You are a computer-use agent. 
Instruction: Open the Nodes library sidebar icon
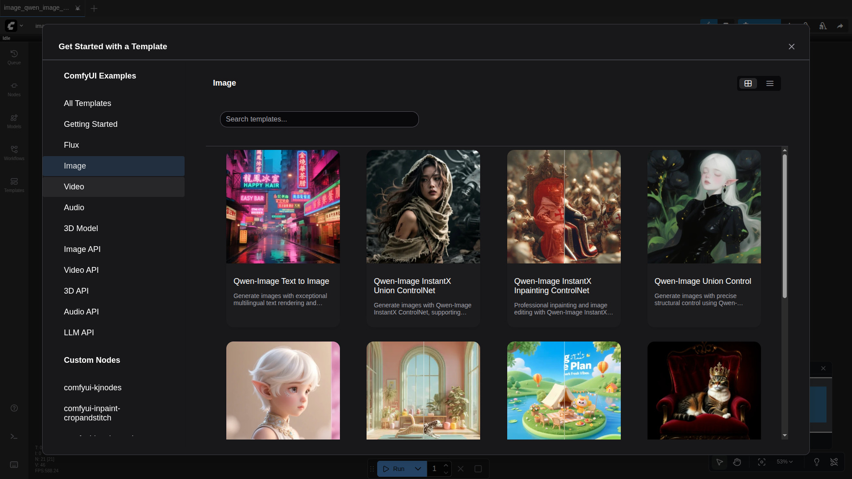pyautogui.click(x=14, y=89)
